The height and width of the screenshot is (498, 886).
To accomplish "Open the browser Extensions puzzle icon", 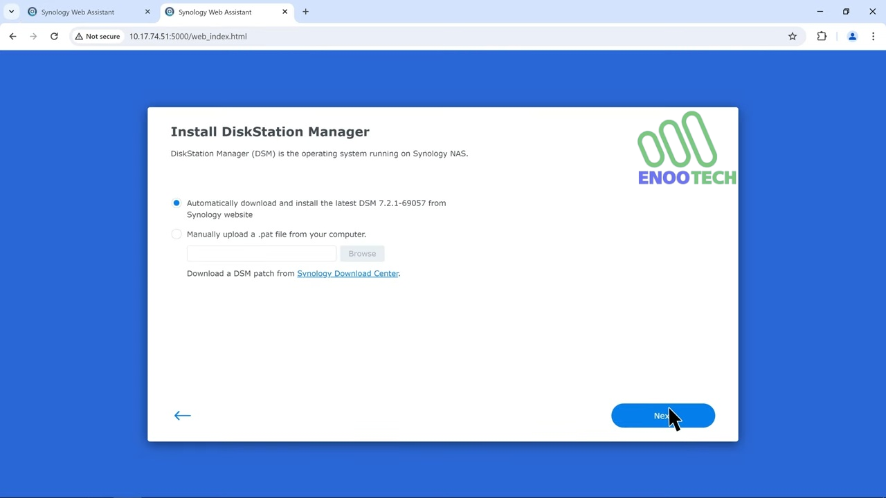I will tap(822, 36).
